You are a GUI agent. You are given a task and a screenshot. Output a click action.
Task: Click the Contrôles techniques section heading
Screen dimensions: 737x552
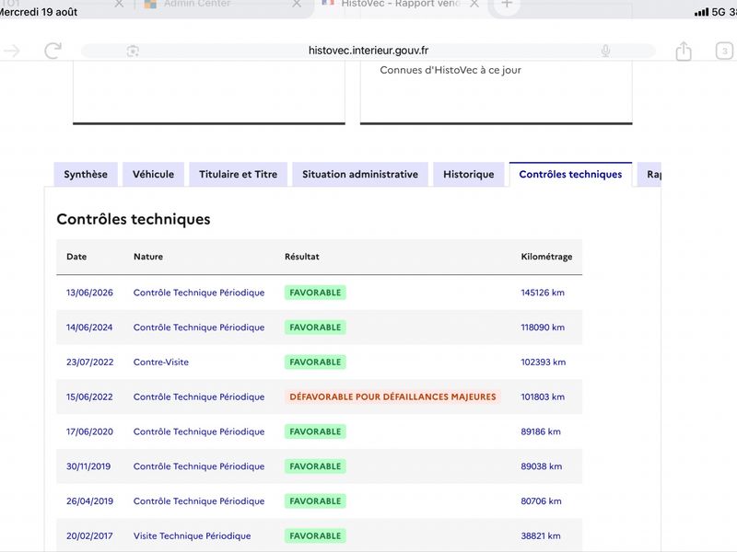click(134, 219)
